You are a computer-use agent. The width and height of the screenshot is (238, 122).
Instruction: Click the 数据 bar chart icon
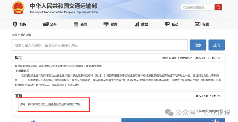(x=137, y=24)
